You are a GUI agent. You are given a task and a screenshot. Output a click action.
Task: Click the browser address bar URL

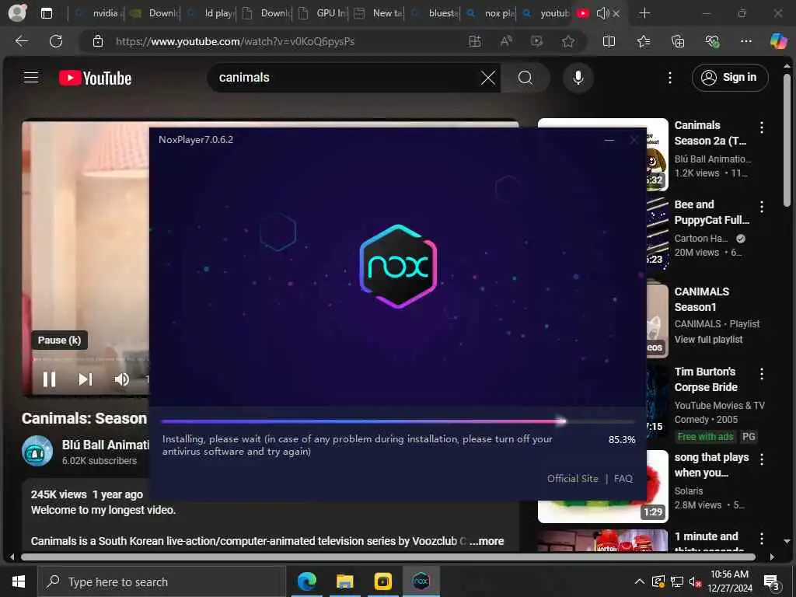click(235, 41)
